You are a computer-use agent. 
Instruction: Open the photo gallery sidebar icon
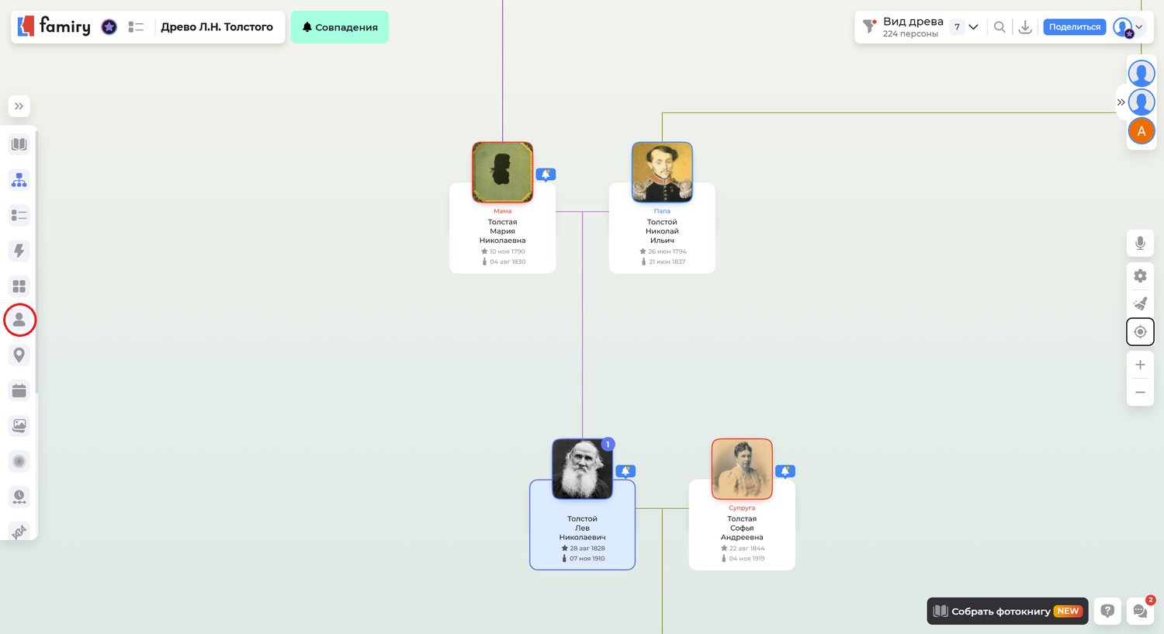pyautogui.click(x=19, y=425)
